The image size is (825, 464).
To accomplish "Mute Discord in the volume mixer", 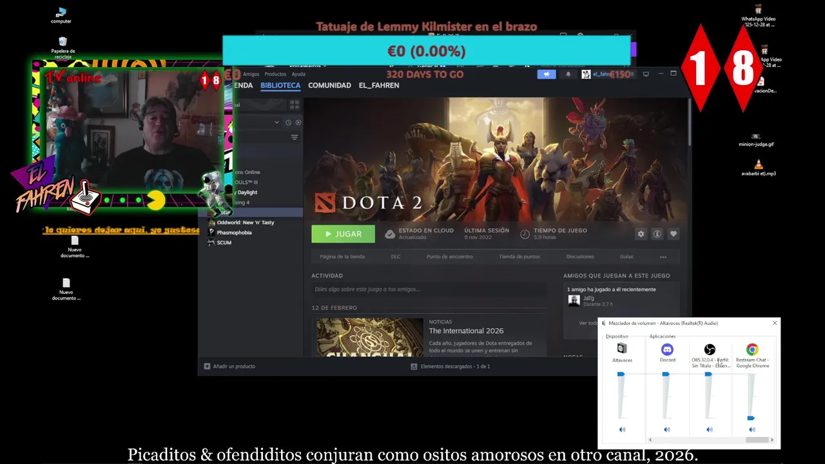I will (667, 429).
